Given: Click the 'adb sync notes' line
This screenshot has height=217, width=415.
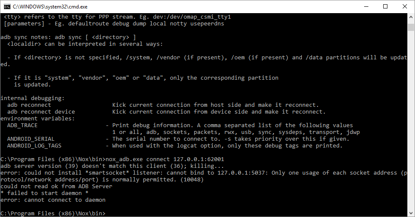Looking at the screenshot, I should point(68,37).
